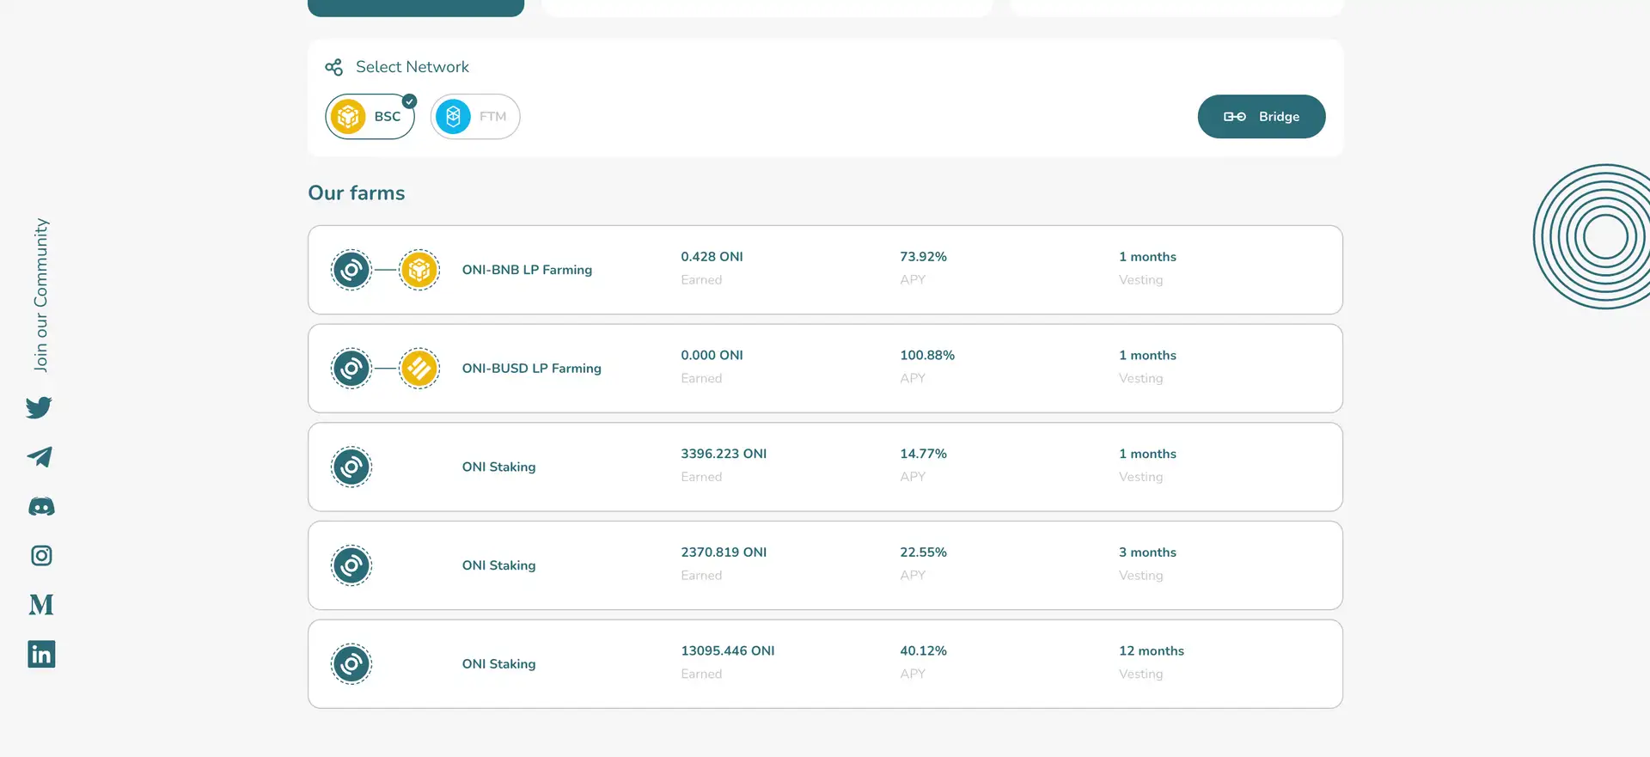This screenshot has height=757, width=1650.
Task: Open the LinkedIn community link
Action: tap(41, 655)
